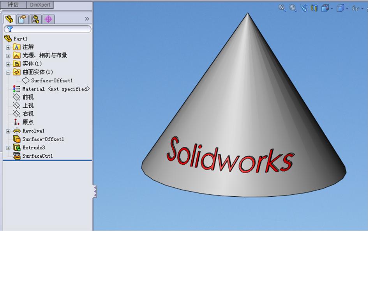374x281 pixels.
Task: Open the Hide/Show Items dropdown arrow
Action: coord(363,9)
